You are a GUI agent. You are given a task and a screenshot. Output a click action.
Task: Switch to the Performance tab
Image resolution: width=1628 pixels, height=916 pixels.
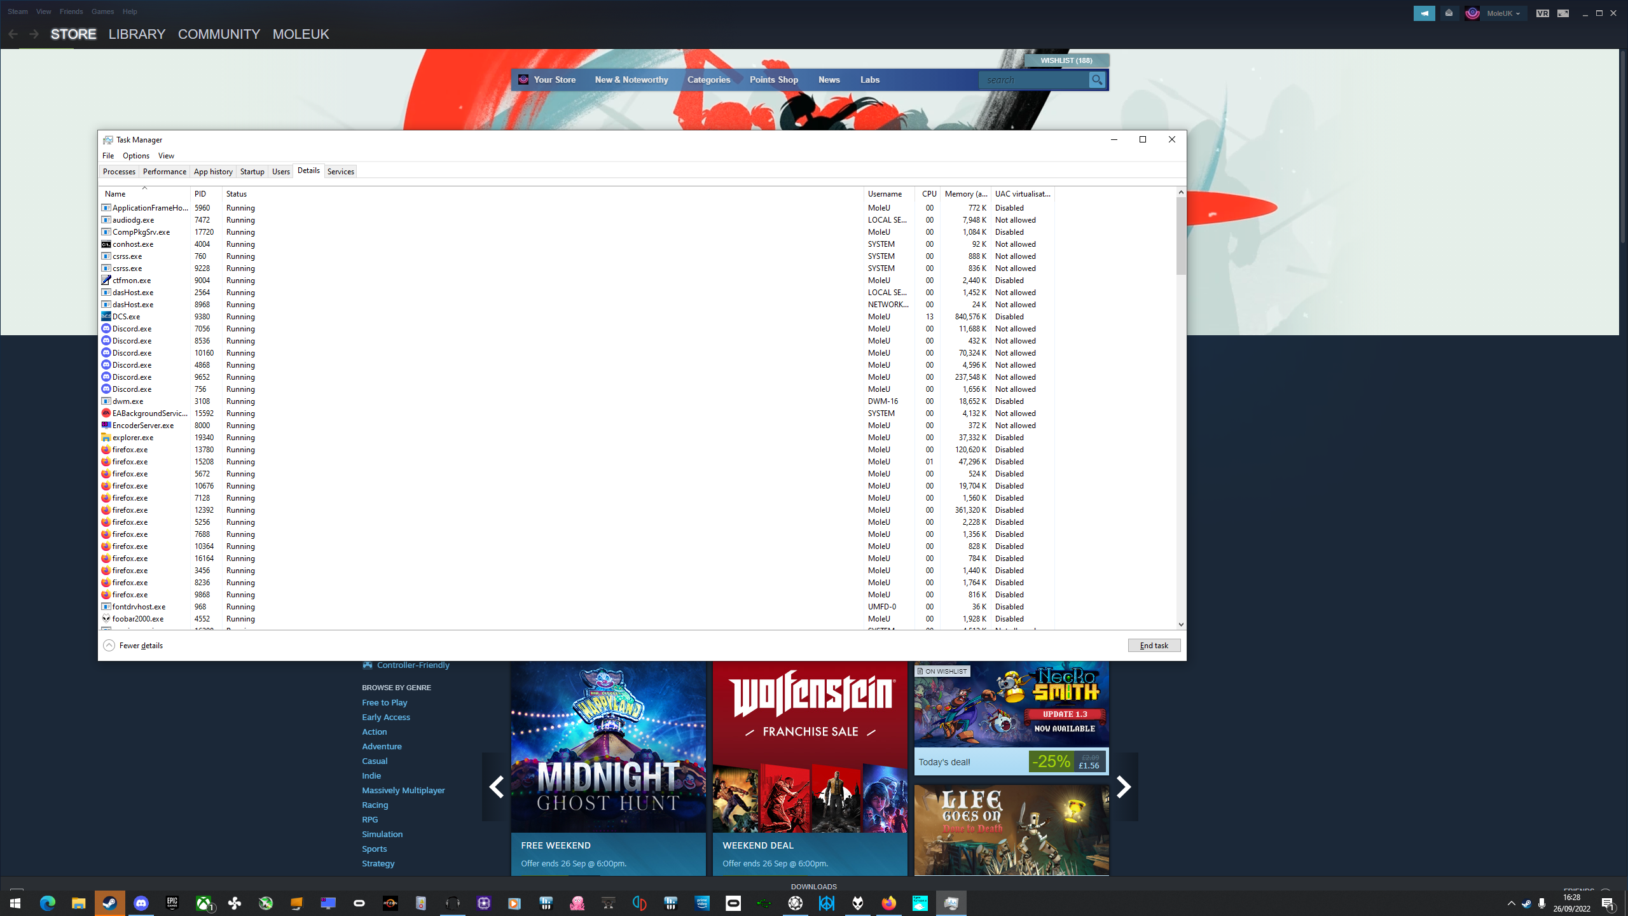(x=164, y=171)
